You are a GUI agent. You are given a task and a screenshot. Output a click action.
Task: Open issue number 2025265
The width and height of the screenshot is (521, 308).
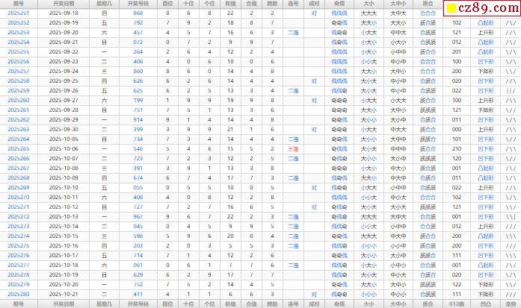tap(19, 148)
